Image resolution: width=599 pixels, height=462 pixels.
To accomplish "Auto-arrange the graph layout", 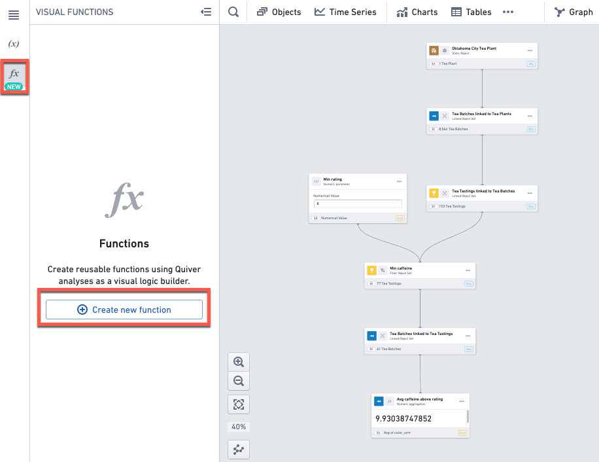I will point(239,450).
